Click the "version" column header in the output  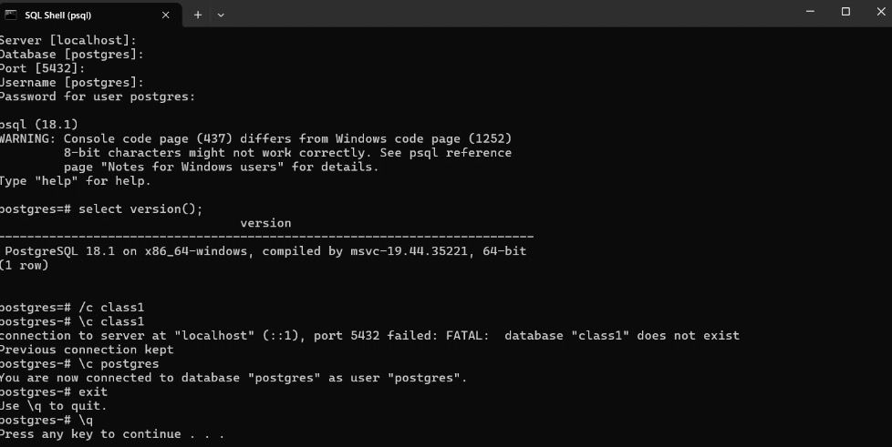[265, 223]
